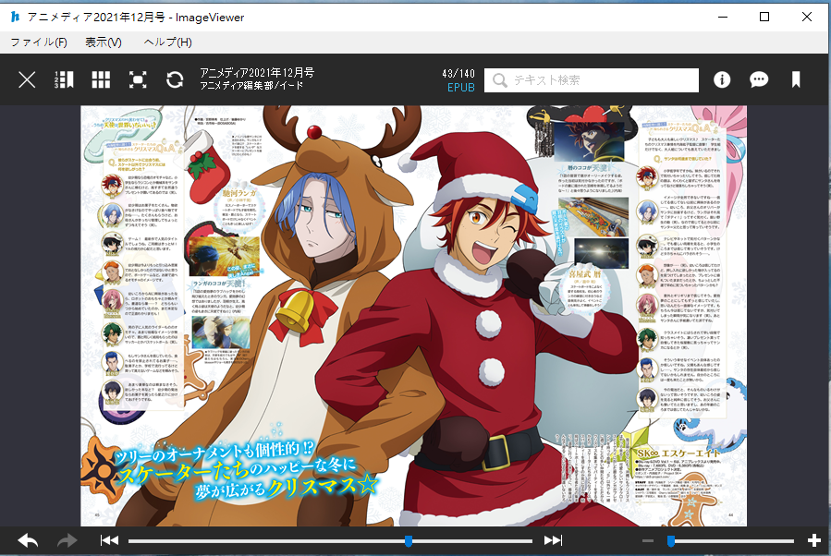831x556 pixels.
Task: Open the table of contents list icon
Action: point(64,80)
